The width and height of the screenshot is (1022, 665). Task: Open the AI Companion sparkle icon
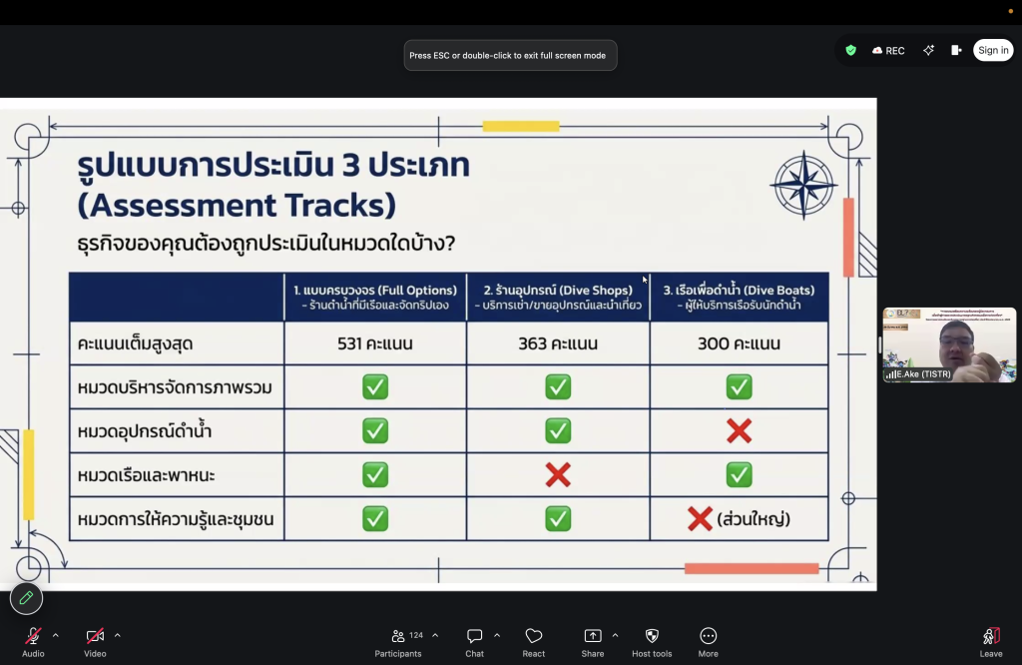click(928, 50)
